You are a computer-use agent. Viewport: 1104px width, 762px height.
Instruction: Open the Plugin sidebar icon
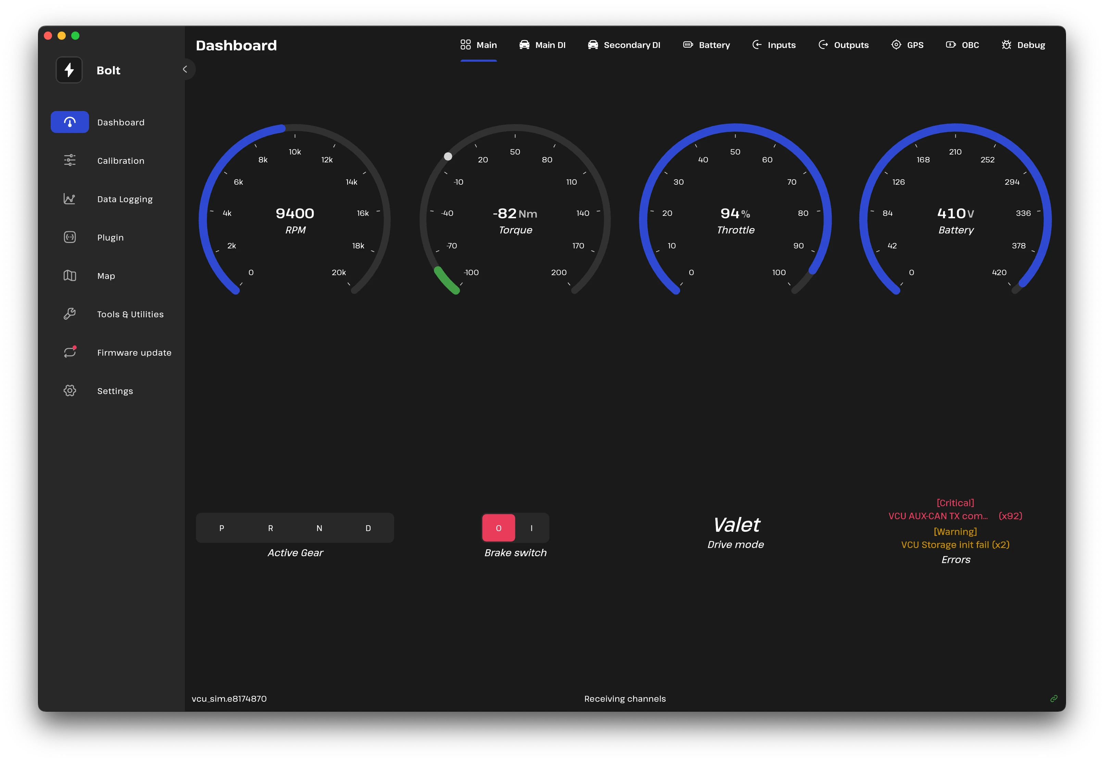(x=70, y=237)
